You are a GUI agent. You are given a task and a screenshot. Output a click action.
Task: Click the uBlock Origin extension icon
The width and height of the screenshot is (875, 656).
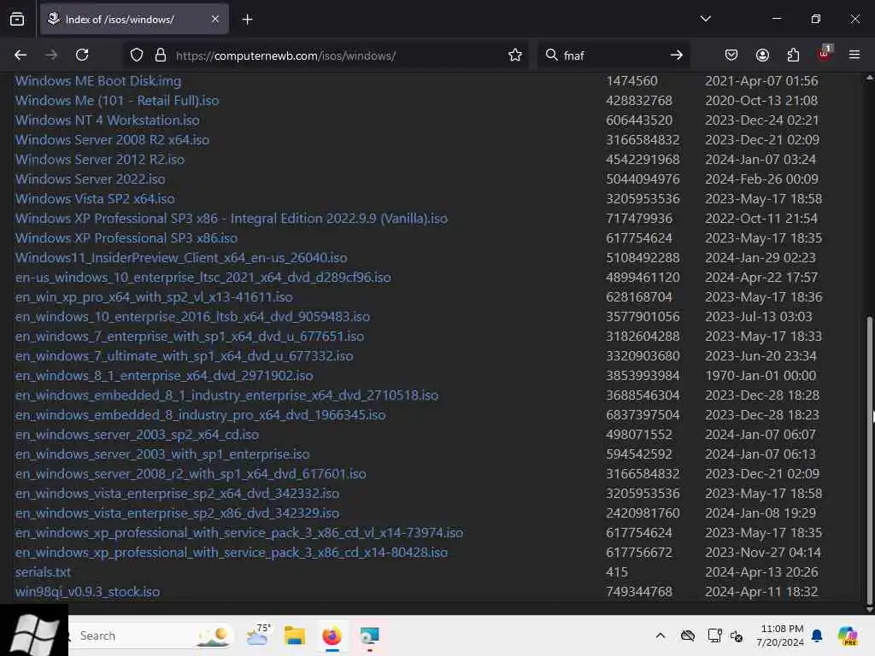[825, 54]
